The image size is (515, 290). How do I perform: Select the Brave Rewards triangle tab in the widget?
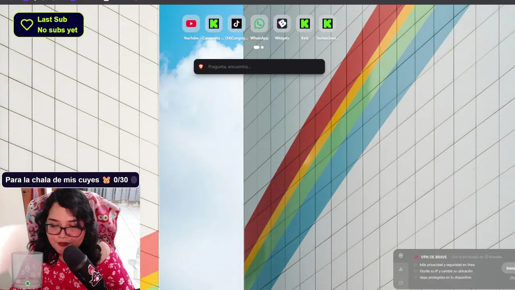401,269
